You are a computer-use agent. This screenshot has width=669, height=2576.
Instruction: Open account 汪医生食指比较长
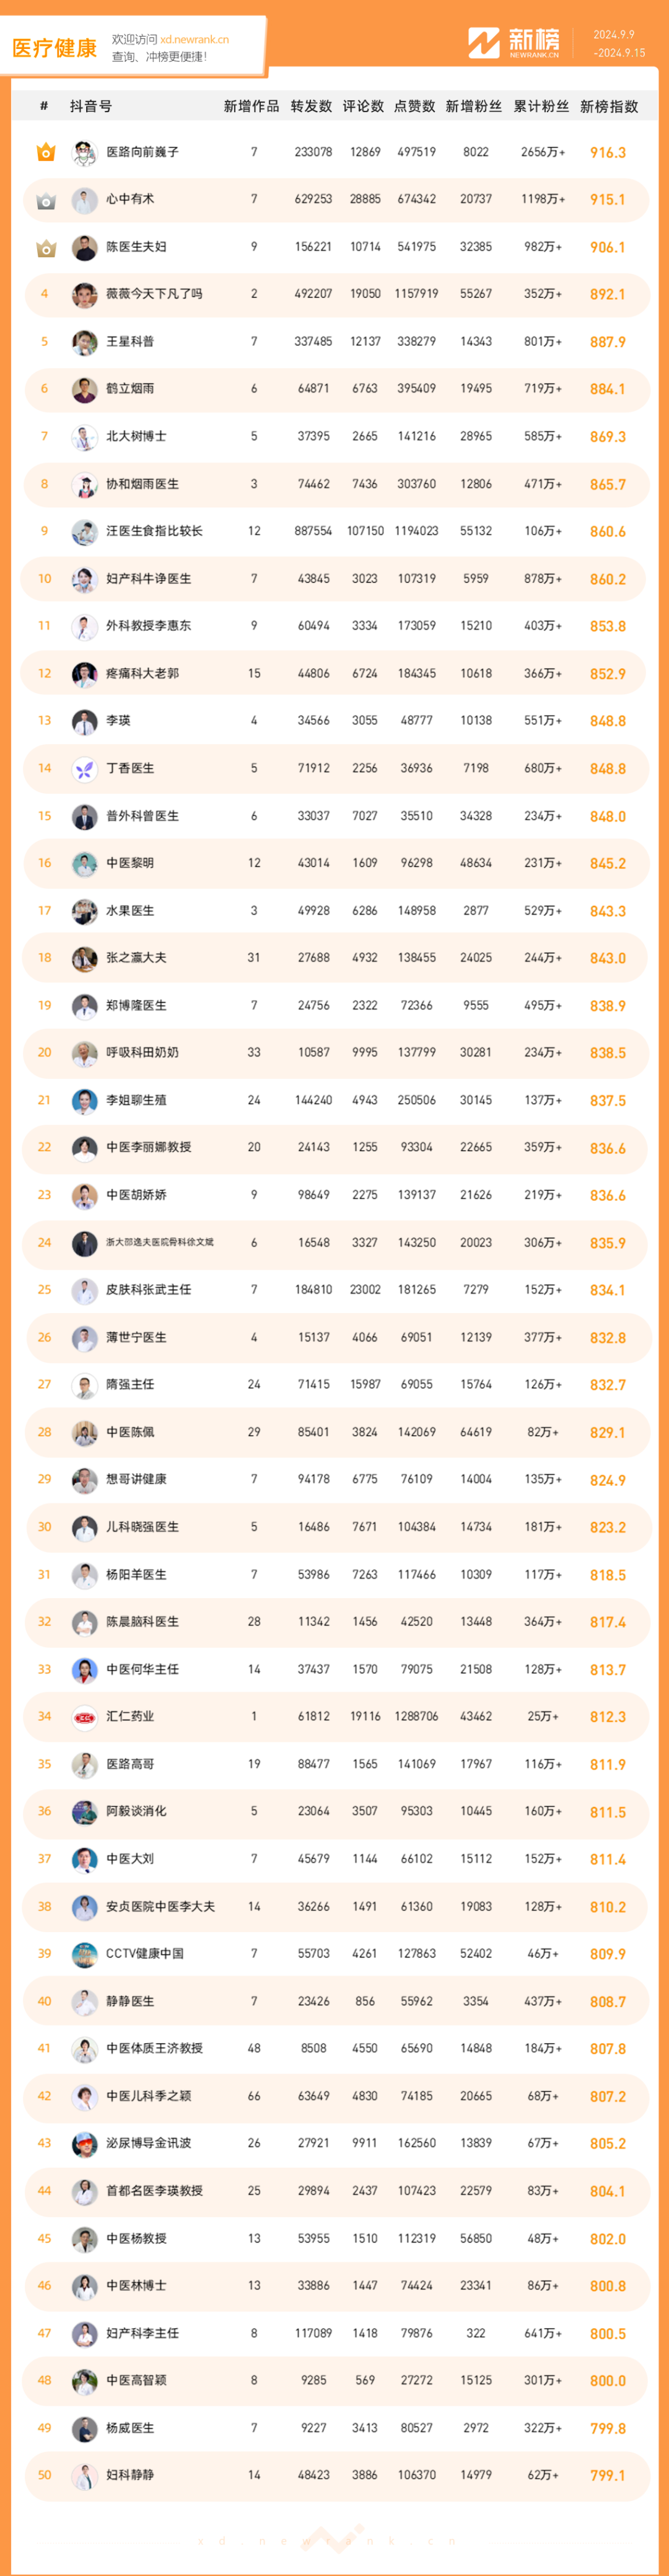point(154,531)
